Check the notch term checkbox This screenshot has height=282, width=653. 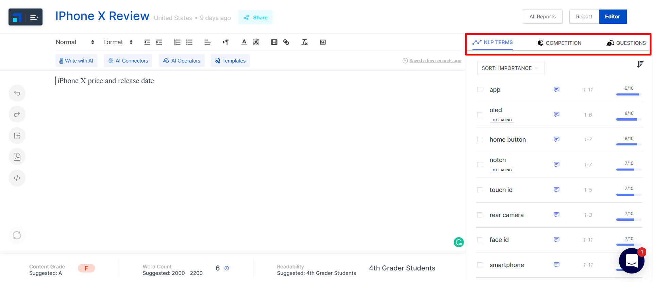(480, 165)
